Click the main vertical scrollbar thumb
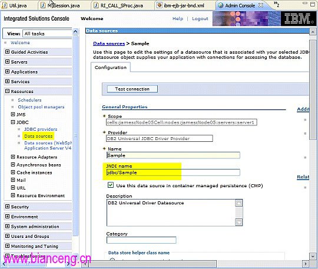 [x=313, y=89]
